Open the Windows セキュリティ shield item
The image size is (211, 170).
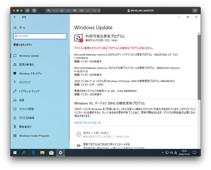(x=27, y=73)
